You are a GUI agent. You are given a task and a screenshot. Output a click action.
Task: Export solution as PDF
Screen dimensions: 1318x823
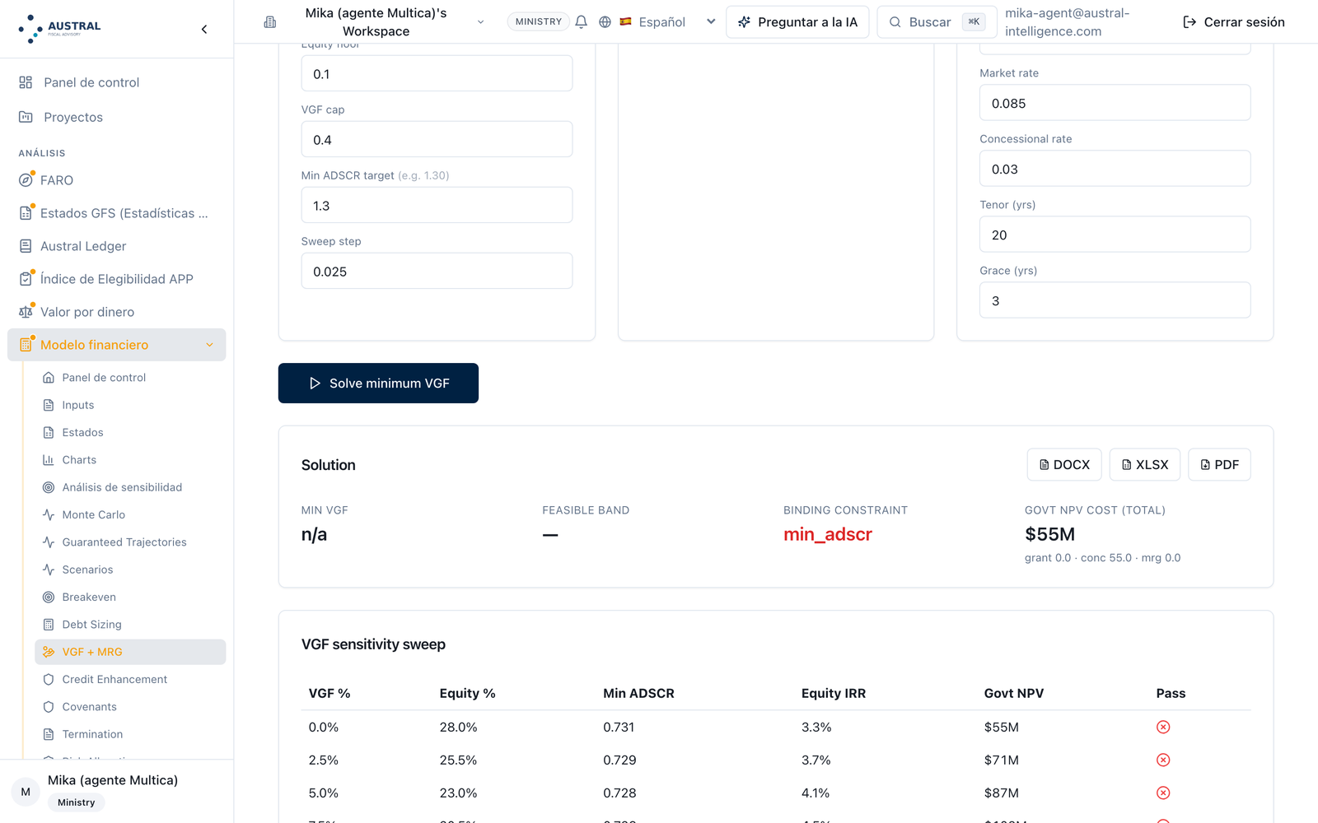[1219, 465]
